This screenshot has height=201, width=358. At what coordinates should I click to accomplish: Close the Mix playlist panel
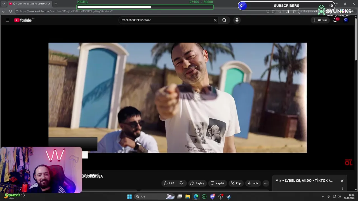pos(342,181)
